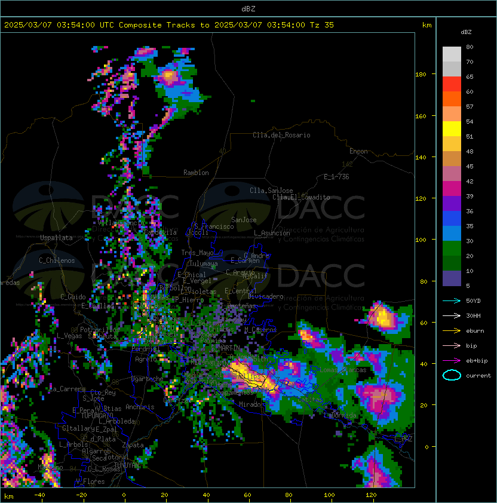Click the pink bip arrow legend icon
Viewport: 497px width, 503px height.
coord(452,345)
